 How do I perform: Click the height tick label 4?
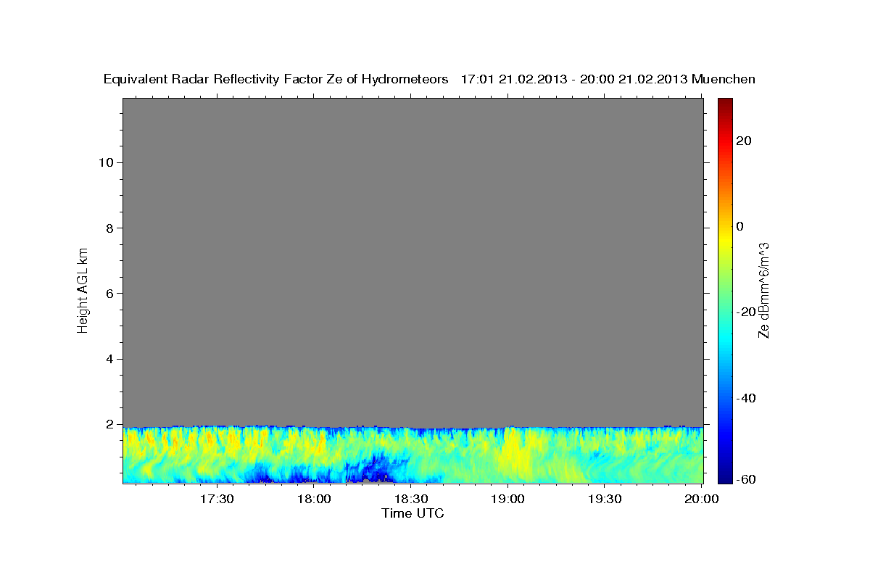(x=108, y=359)
